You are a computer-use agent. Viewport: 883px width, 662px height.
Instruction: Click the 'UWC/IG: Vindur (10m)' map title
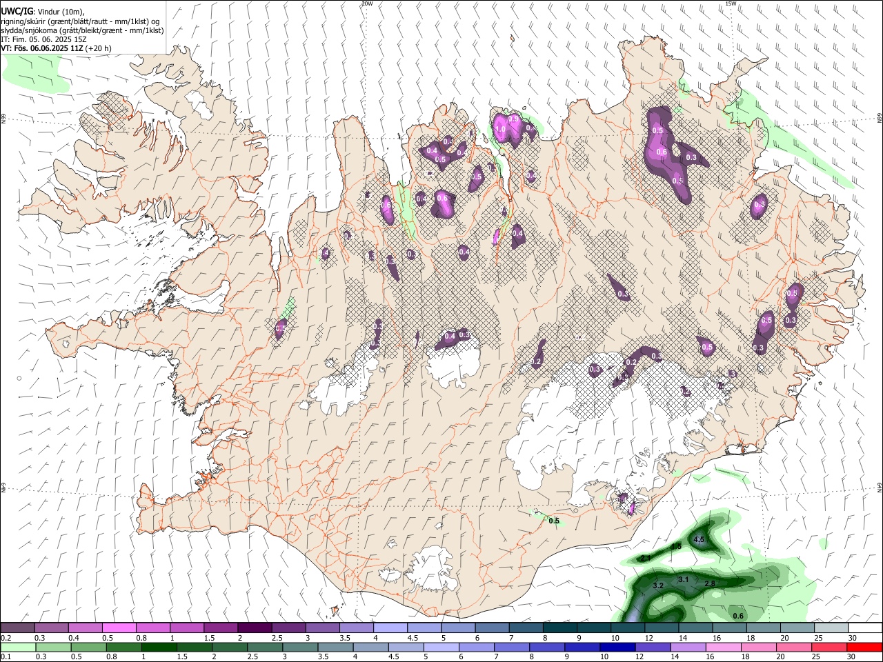click(x=43, y=11)
